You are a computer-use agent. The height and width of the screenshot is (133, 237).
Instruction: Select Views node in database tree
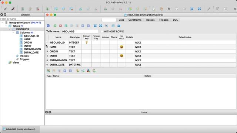tap(16, 62)
